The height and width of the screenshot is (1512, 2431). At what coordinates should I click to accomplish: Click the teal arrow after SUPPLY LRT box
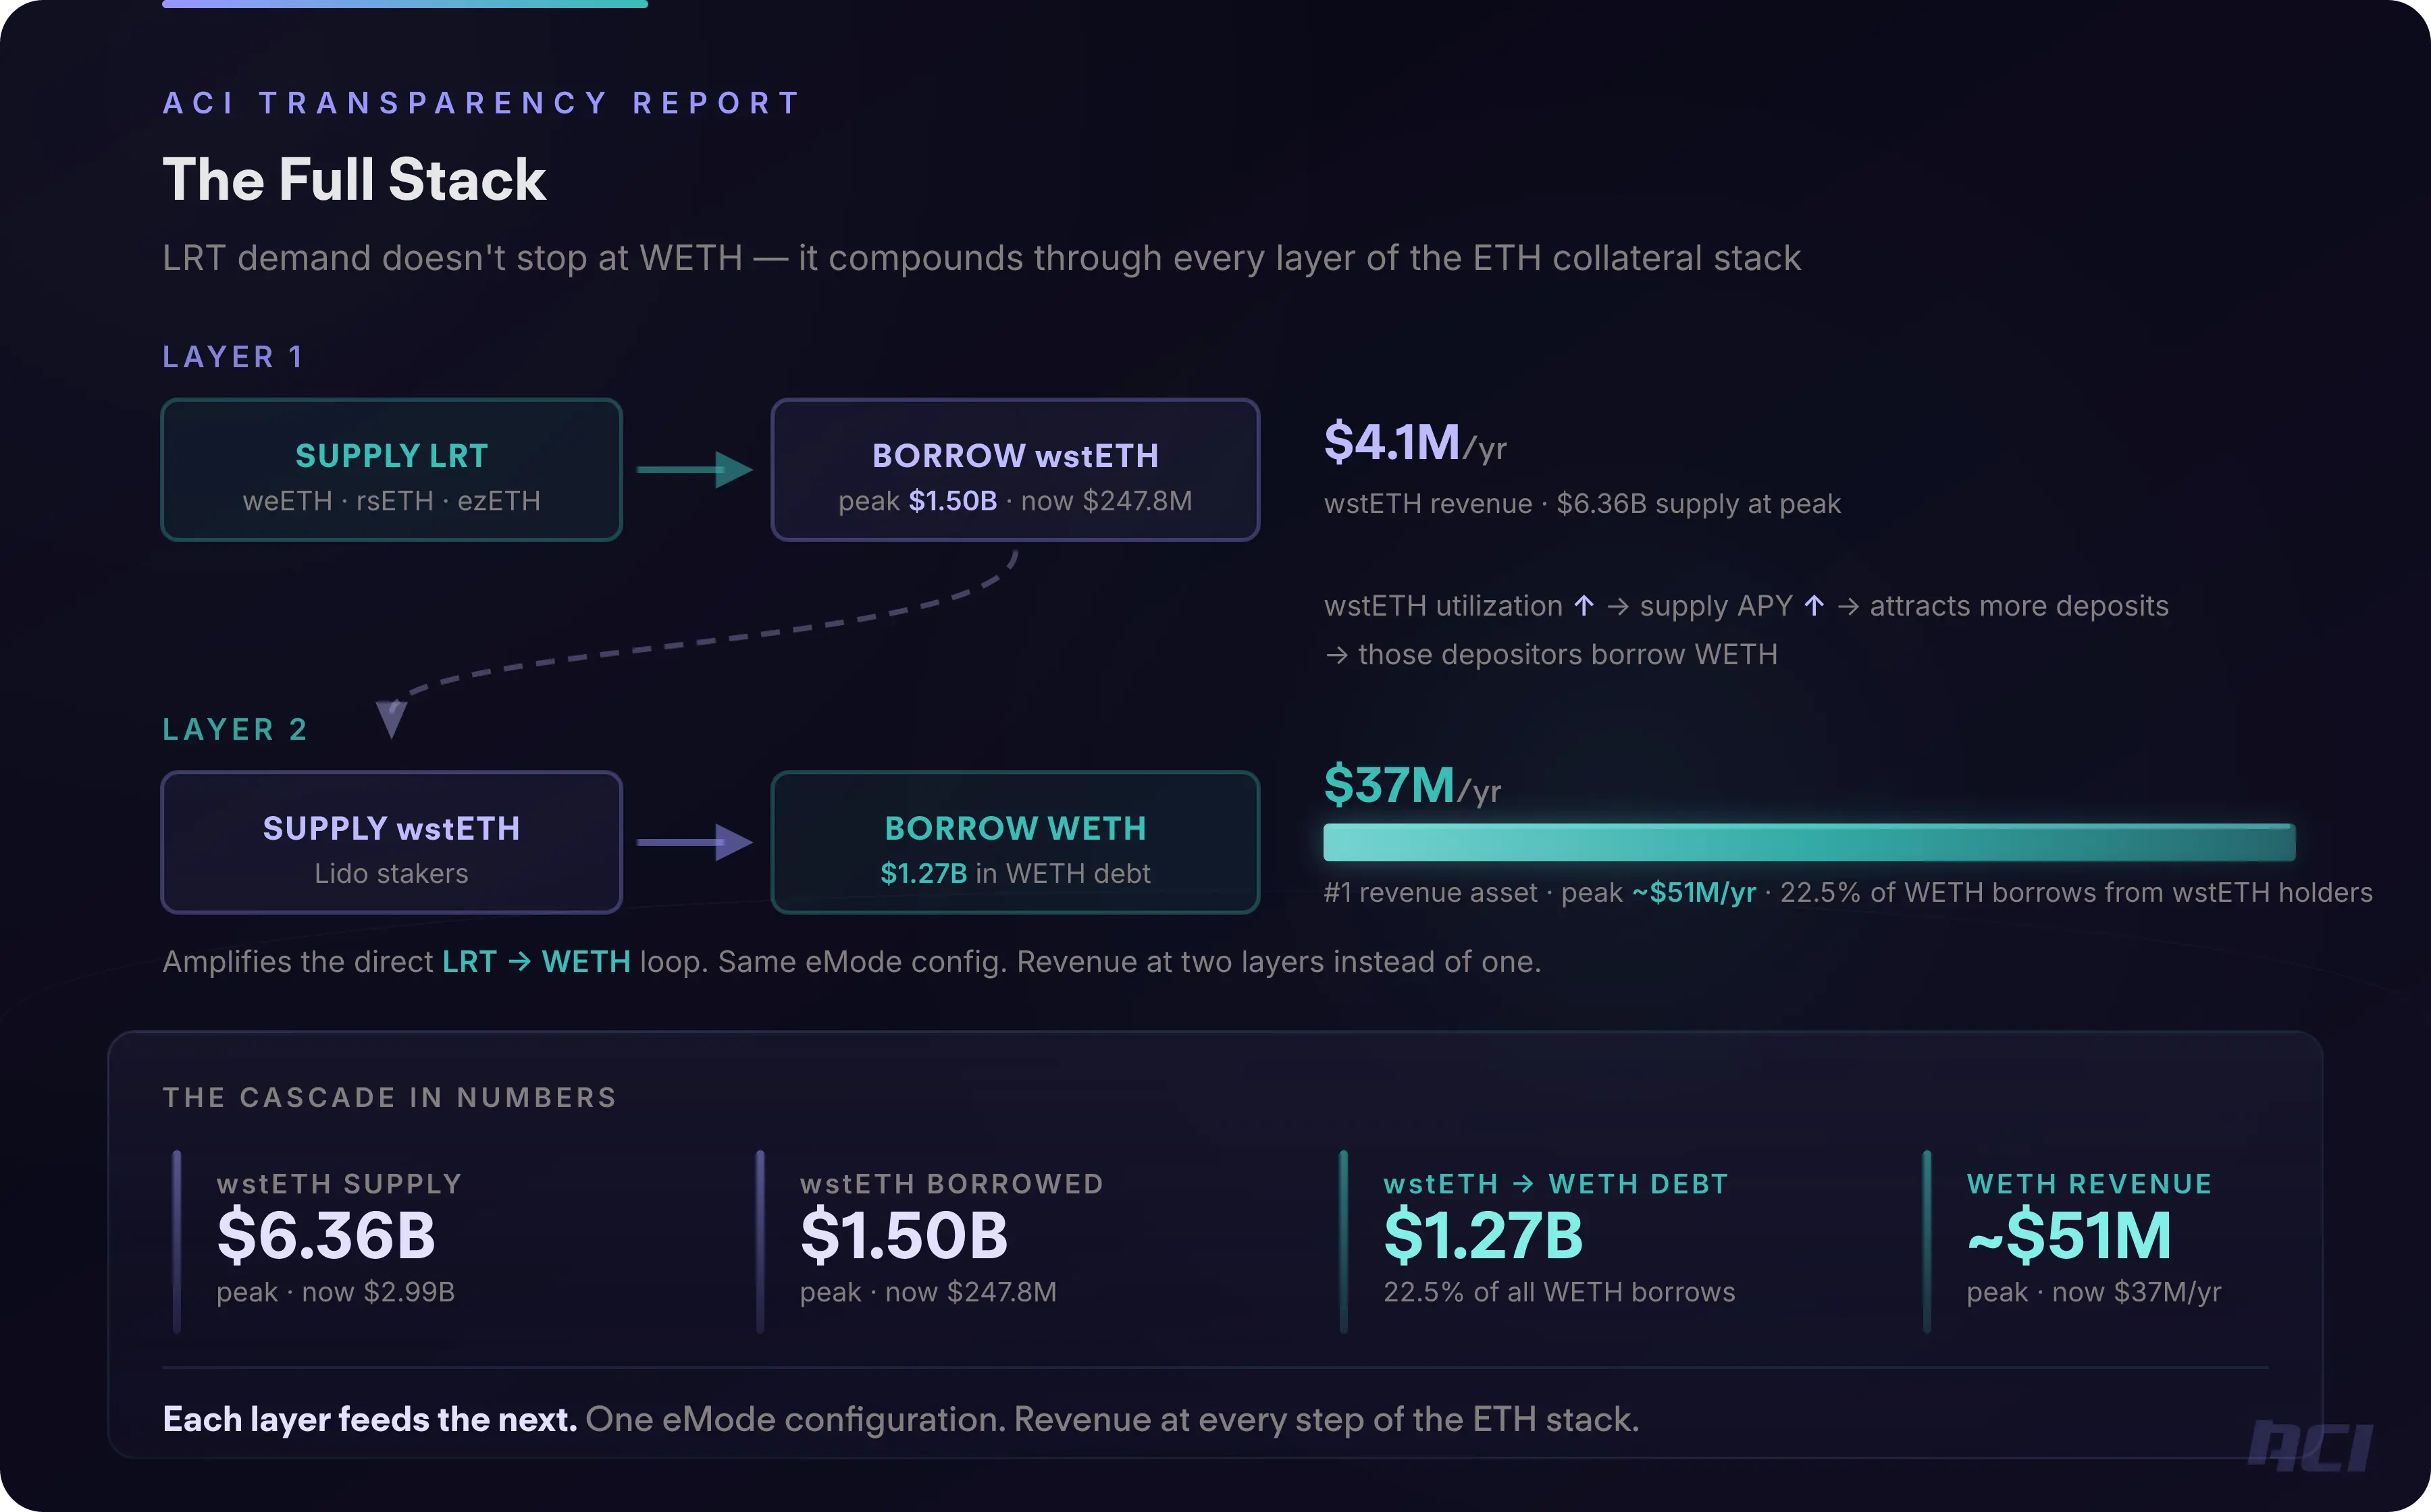[694, 469]
